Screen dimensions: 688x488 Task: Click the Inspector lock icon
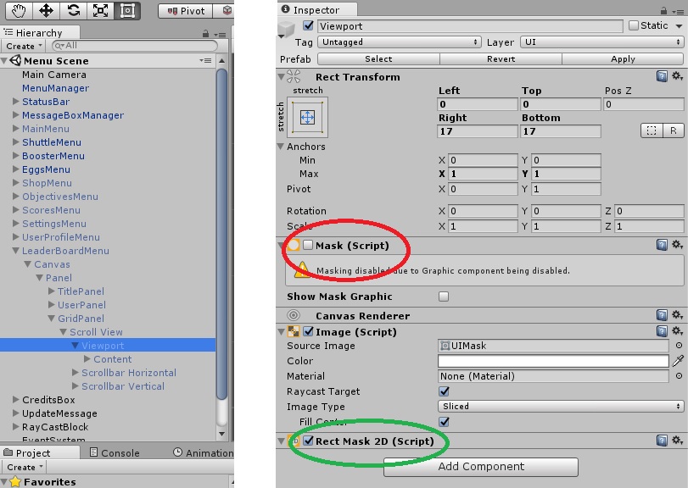click(x=663, y=10)
